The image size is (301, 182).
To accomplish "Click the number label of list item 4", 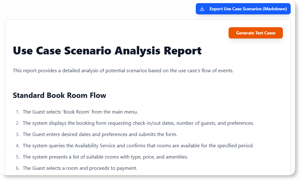I will click(x=17, y=145).
